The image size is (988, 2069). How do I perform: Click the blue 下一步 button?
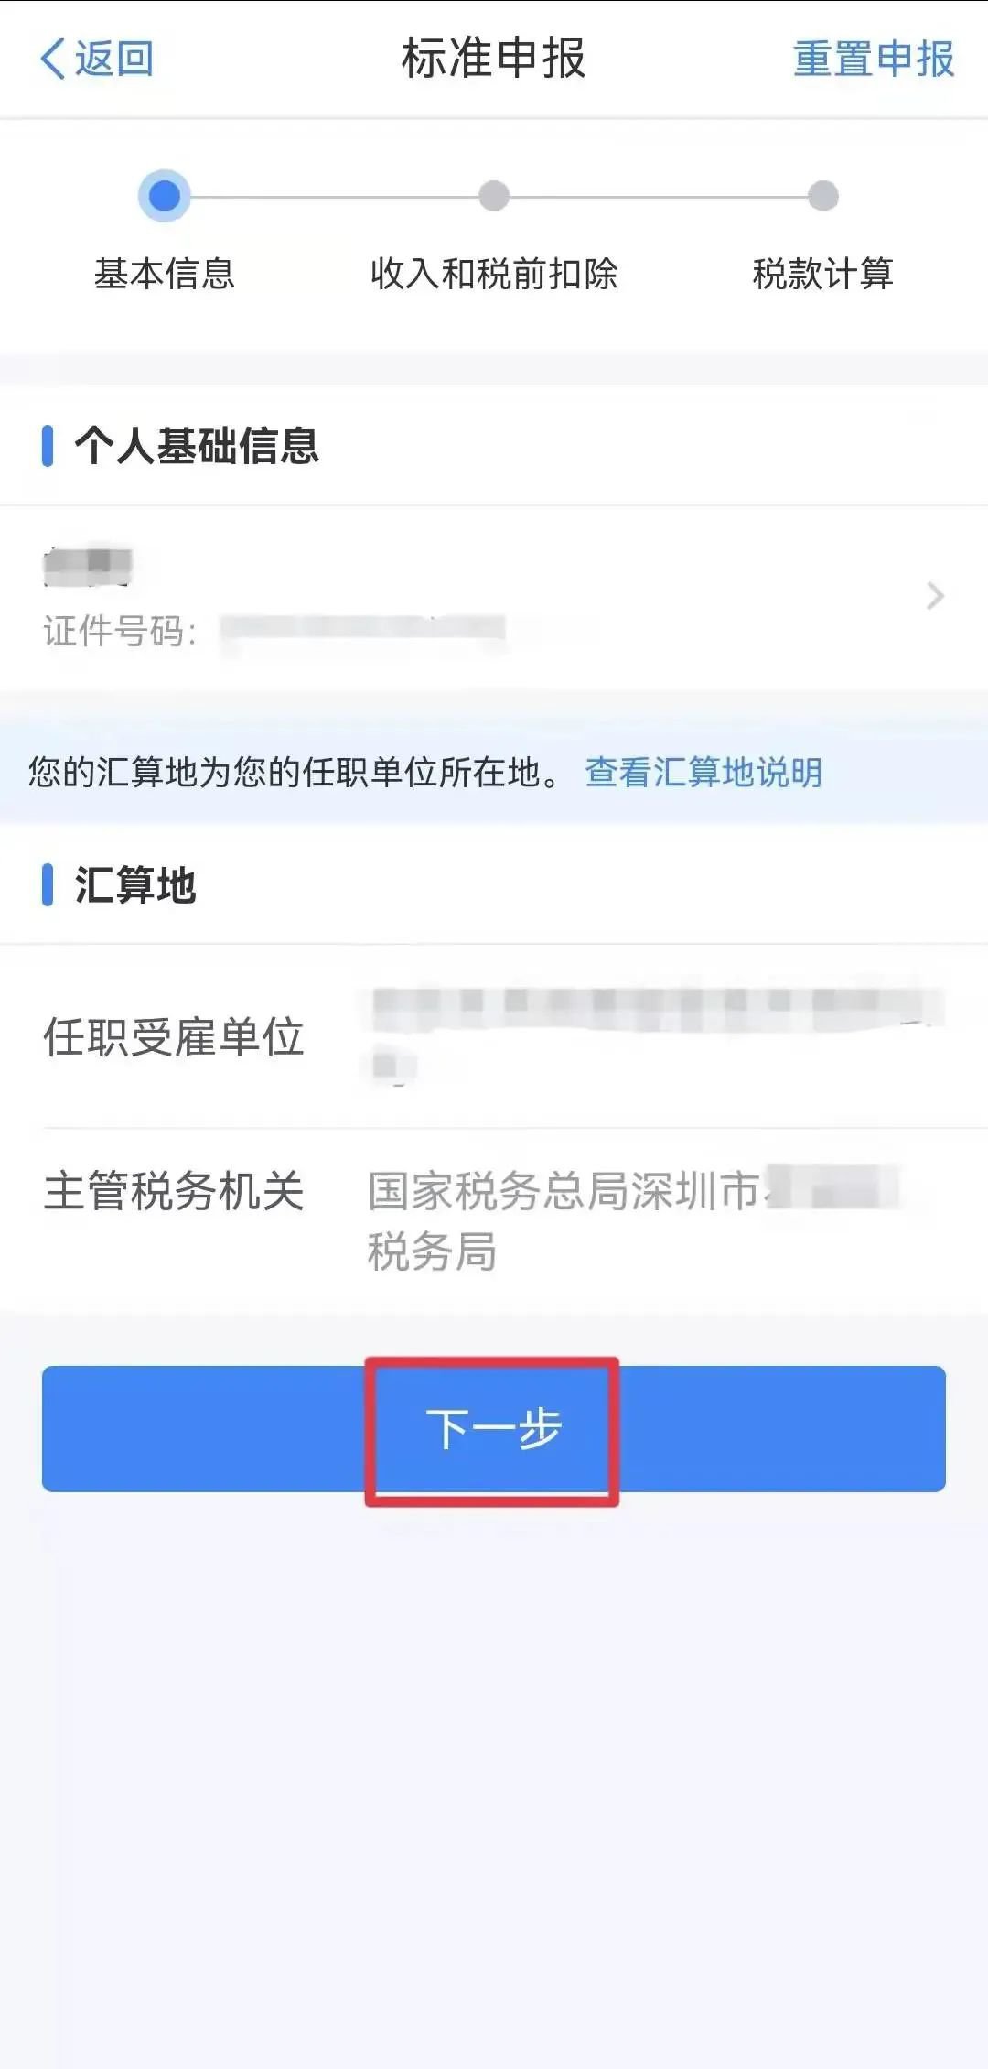coord(494,1429)
